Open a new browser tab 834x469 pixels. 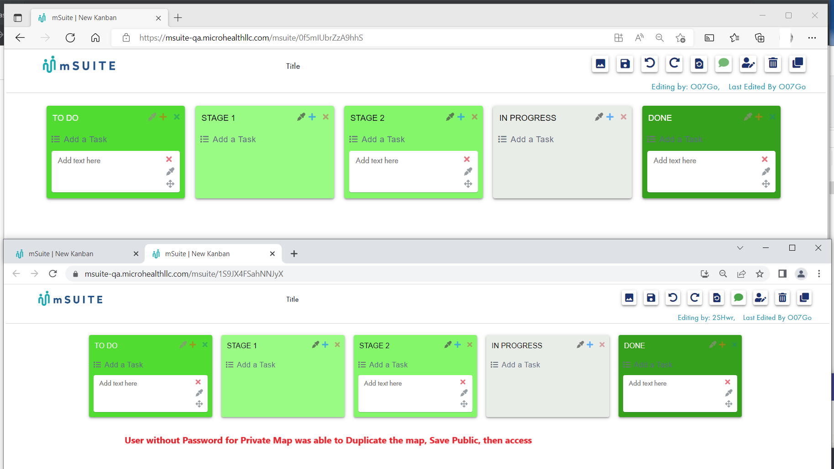178,17
